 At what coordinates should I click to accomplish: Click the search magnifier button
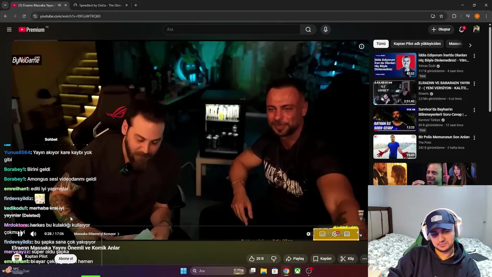pos(308,30)
